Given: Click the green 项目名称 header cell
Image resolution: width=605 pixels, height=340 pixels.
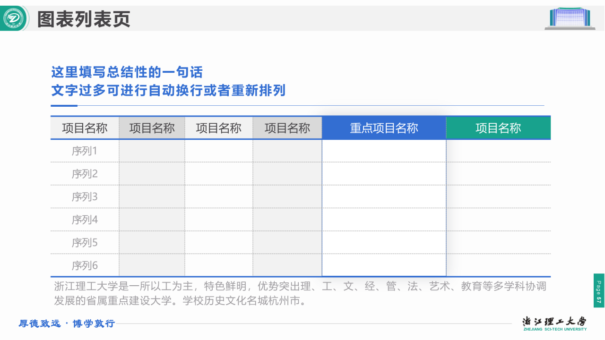Looking at the screenshot, I should point(498,128).
